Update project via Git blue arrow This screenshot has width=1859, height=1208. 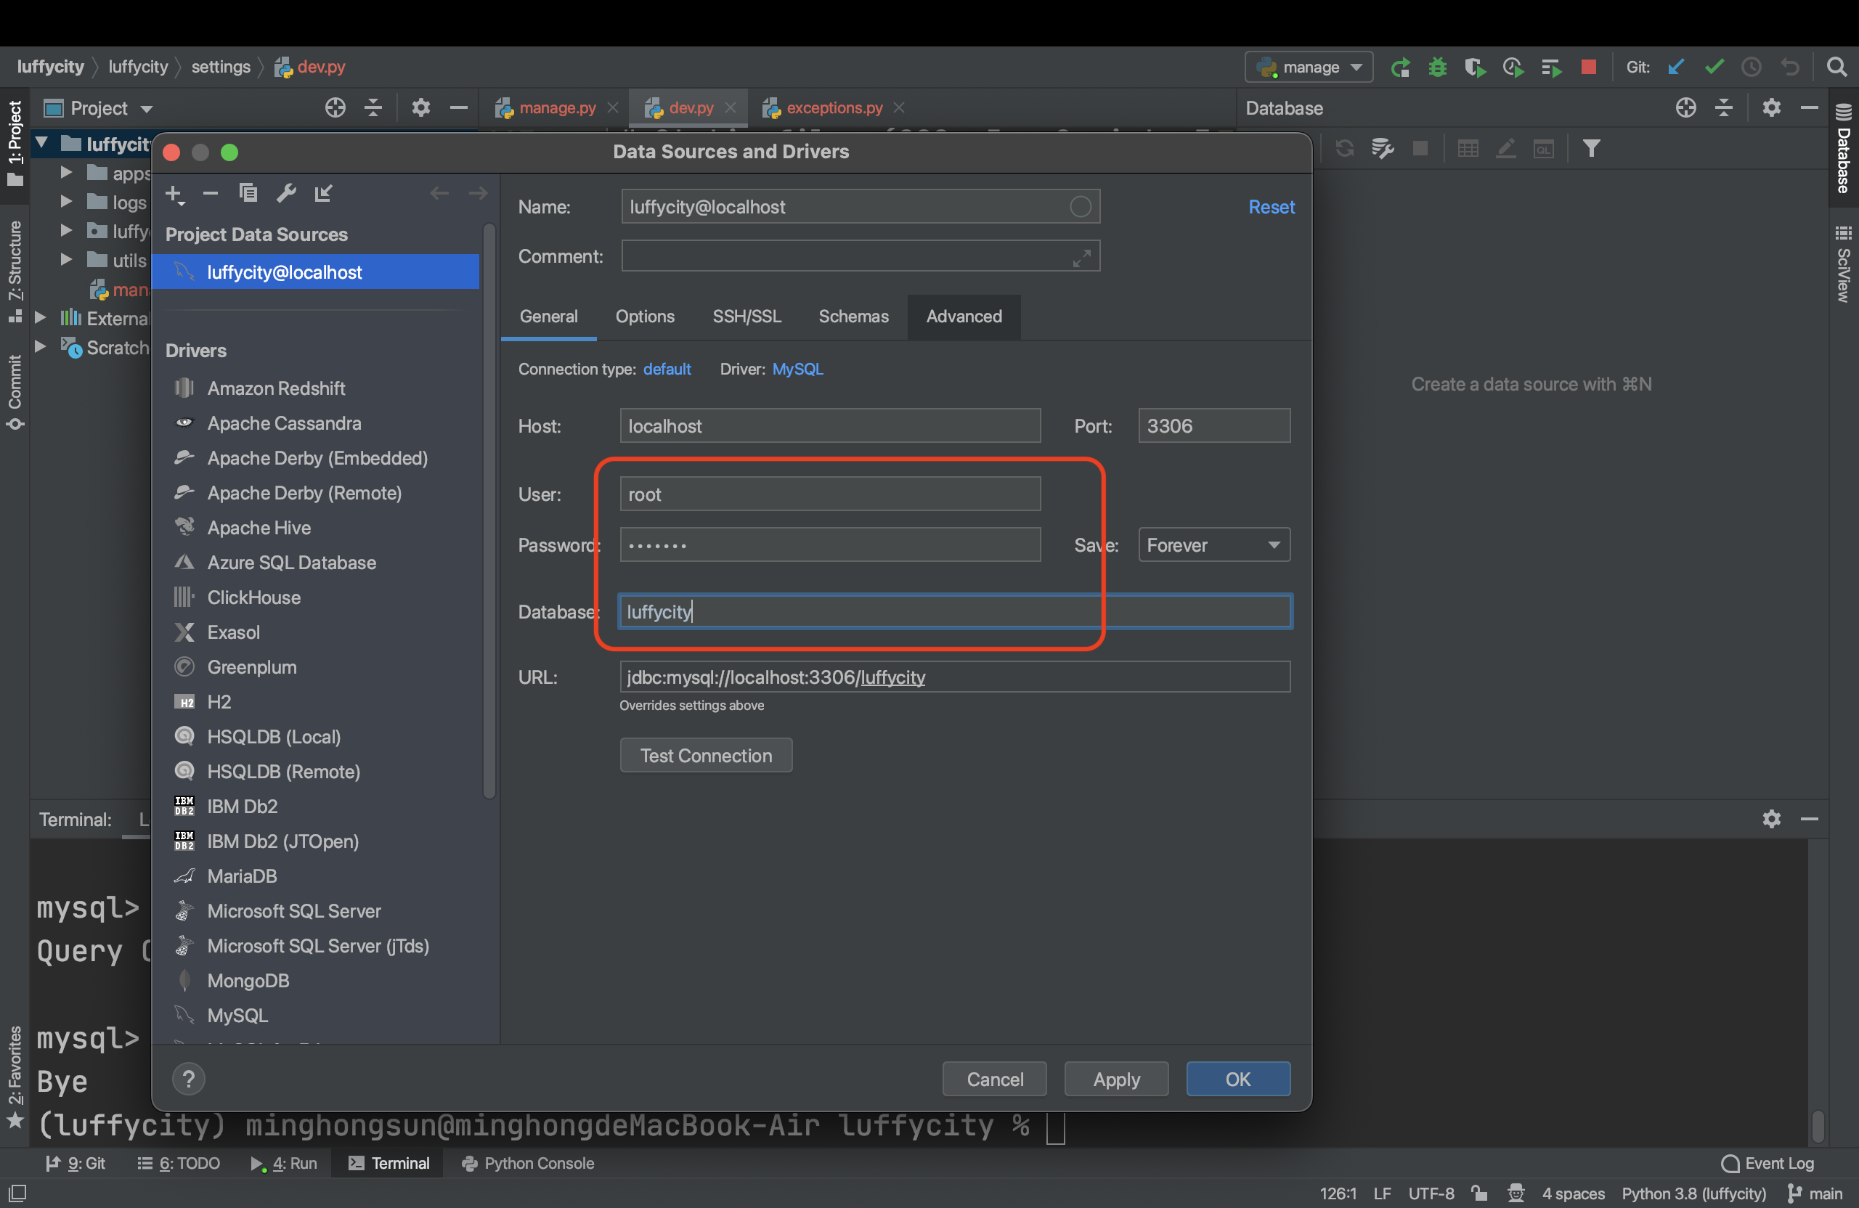(1676, 68)
